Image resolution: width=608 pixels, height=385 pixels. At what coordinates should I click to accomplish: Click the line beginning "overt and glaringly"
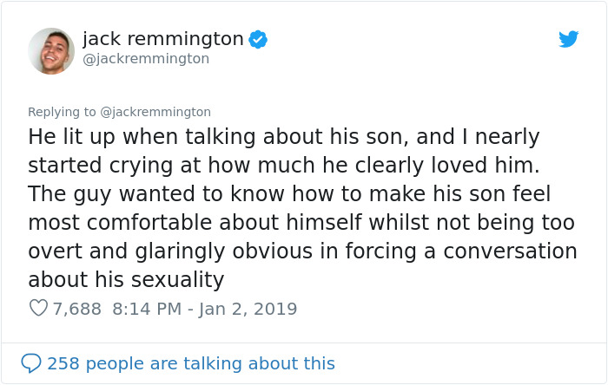point(302,251)
